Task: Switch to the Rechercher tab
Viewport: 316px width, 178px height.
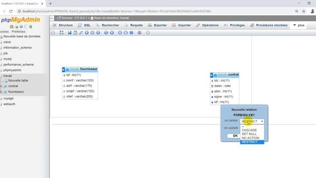Action: pos(108,25)
